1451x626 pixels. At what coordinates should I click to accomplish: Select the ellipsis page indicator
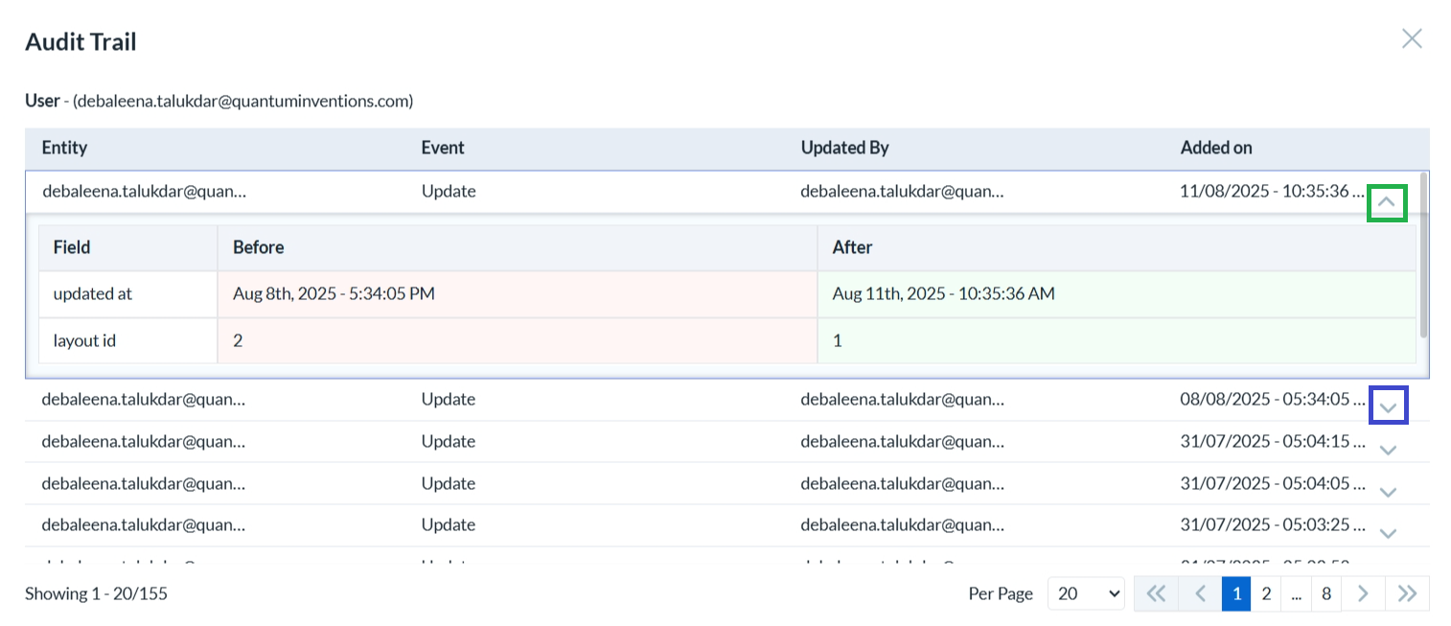pos(1296,593)
